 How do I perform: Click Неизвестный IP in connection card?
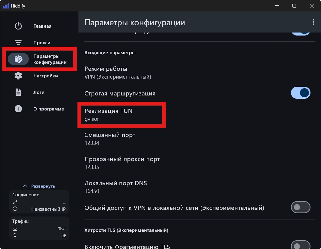(48, 209)
